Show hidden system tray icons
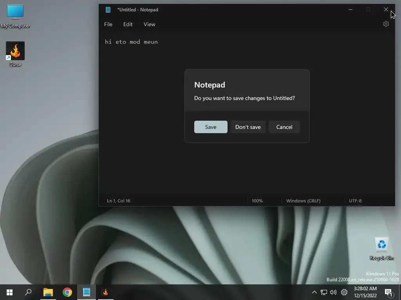Image resolution: width=401 pixels, height=300 pixels. (314, 292)
